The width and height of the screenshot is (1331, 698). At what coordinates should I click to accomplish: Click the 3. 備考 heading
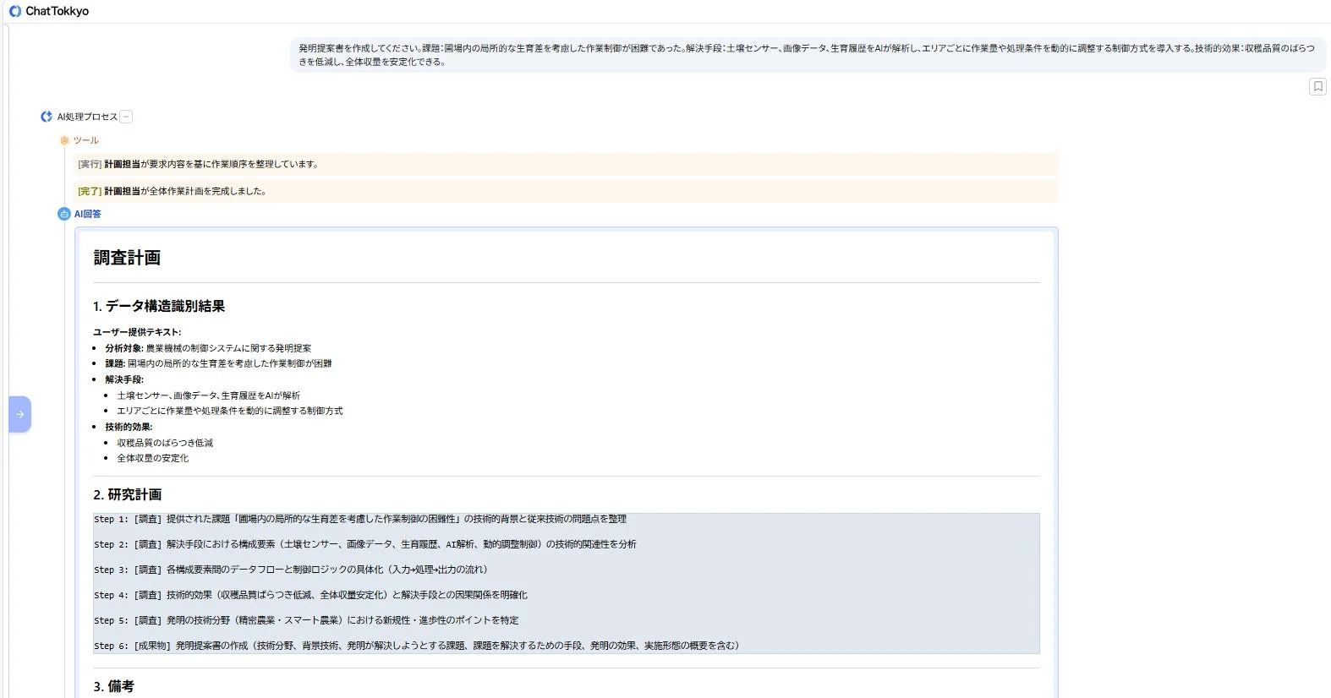113,686
